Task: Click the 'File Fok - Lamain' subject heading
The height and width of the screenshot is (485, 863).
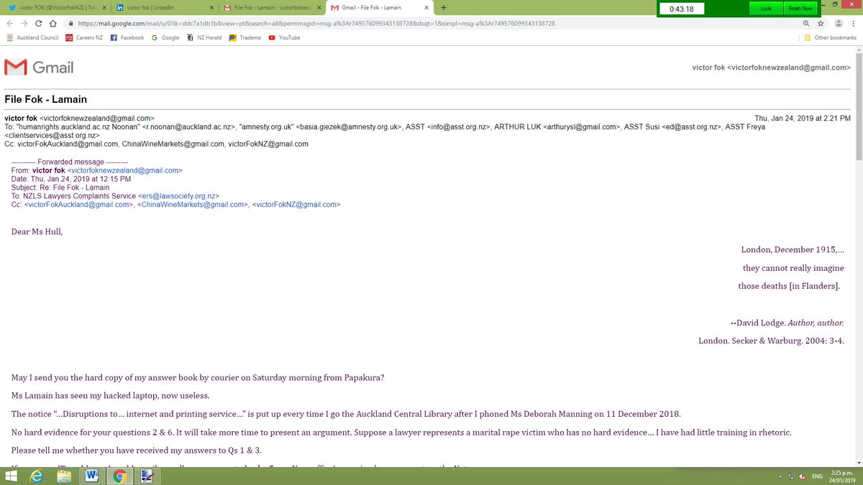Action: (45, 100)
